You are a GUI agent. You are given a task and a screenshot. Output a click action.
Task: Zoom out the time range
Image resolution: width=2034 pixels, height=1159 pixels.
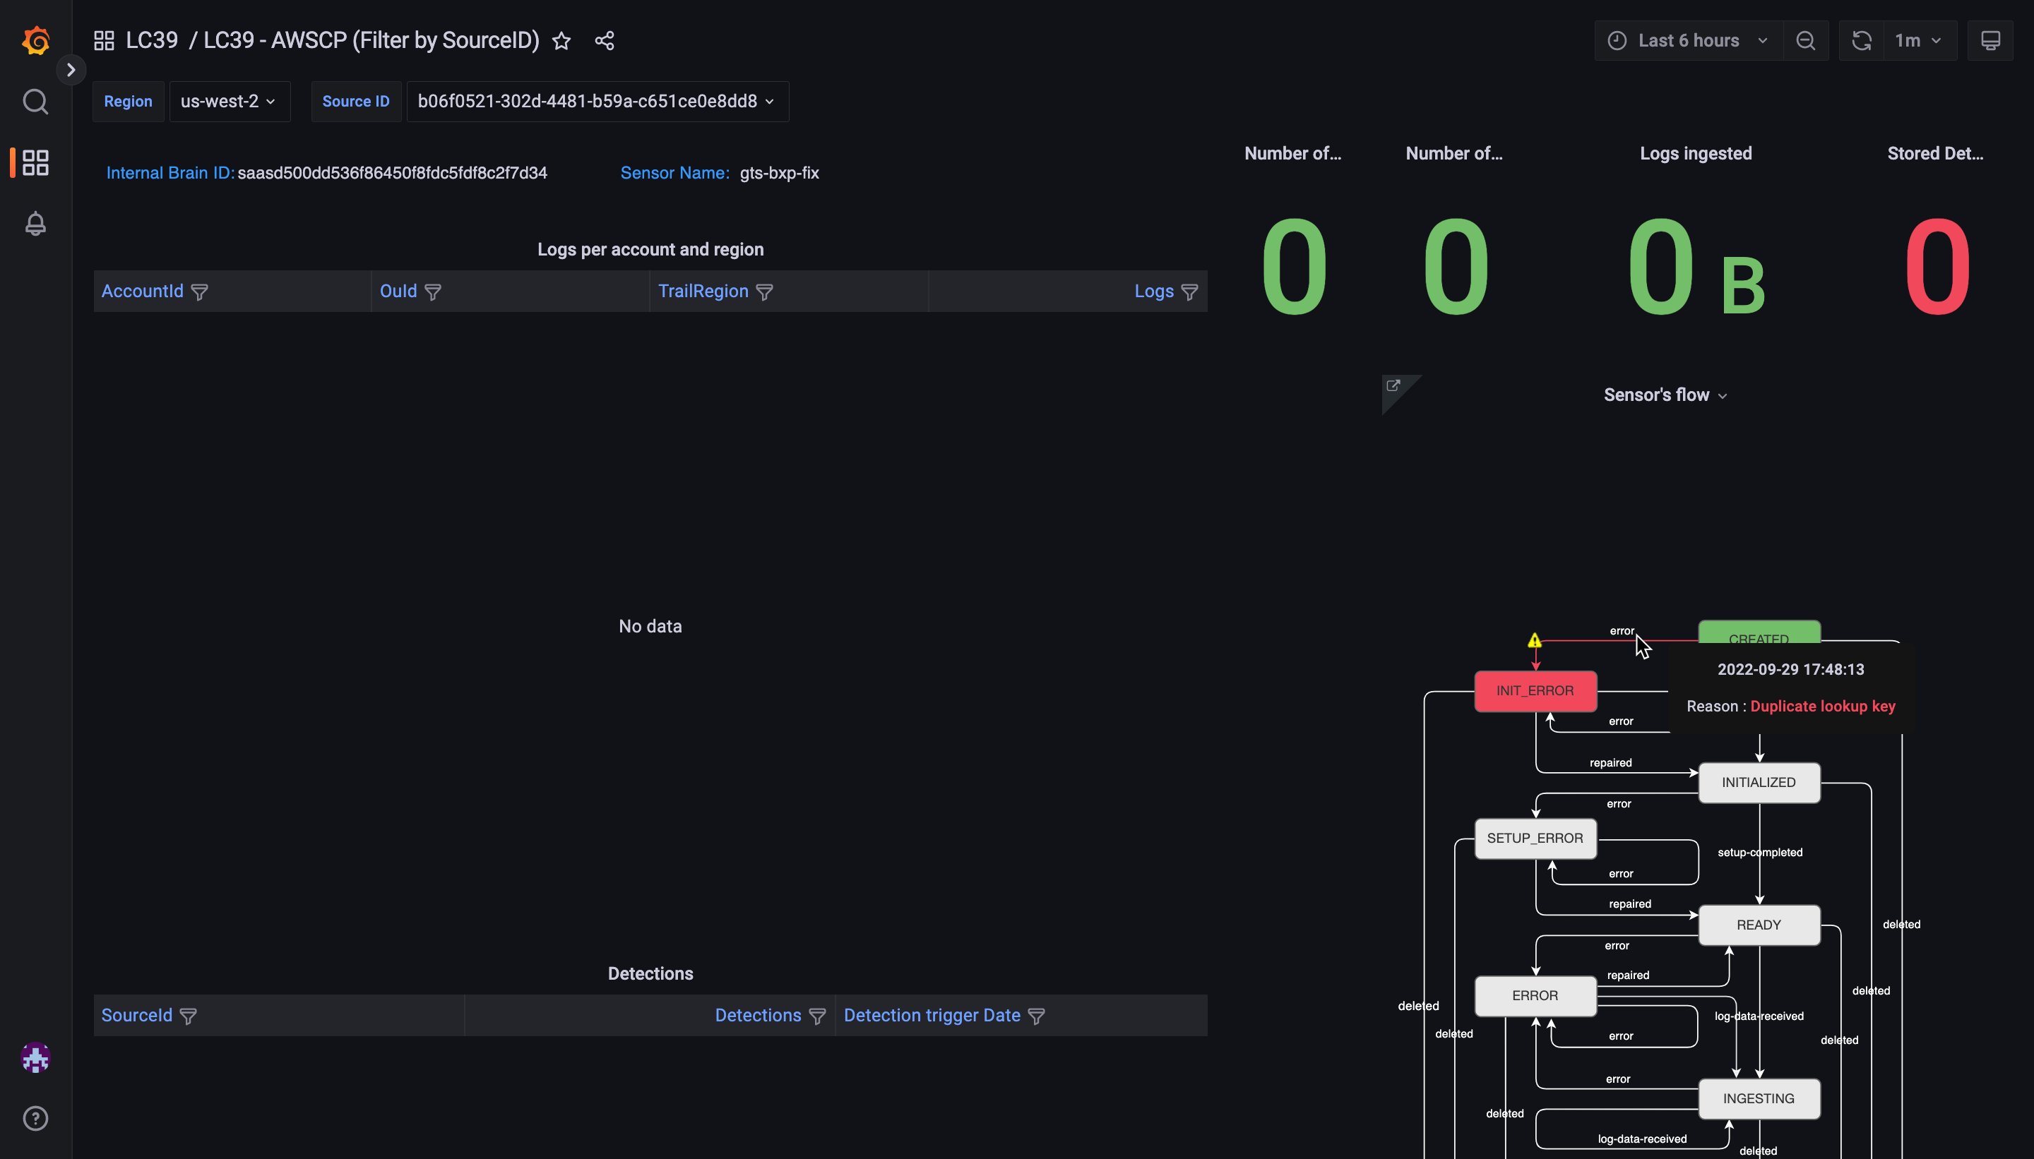pyautogui.click(x=1805, y=41)
